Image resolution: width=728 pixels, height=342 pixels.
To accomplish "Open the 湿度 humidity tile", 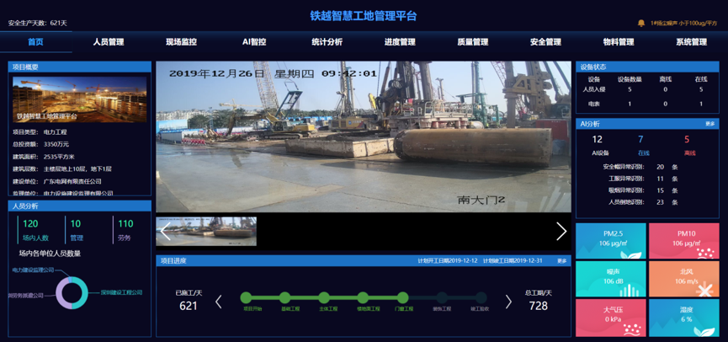I will (684, 317).
